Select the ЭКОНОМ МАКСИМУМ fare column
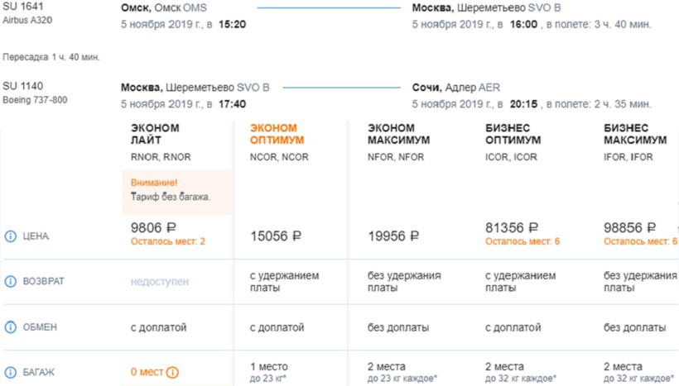Image resolution: width=679 pixels, height=386 pixels. [399, 134]
